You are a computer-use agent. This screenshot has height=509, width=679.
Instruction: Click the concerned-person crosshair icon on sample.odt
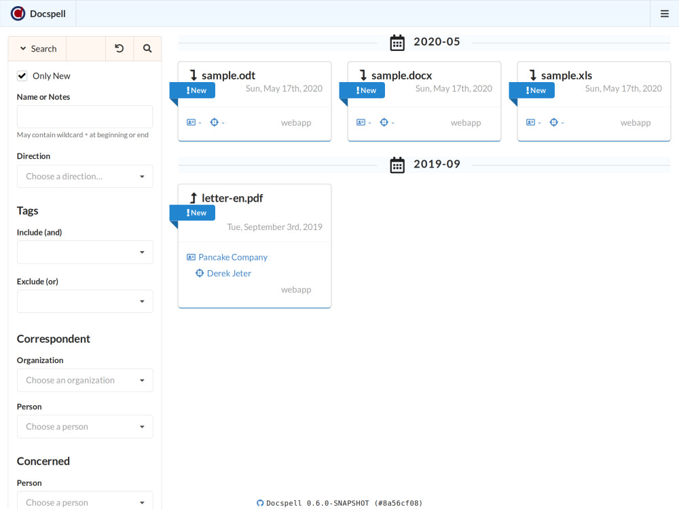tap(214, 122)
